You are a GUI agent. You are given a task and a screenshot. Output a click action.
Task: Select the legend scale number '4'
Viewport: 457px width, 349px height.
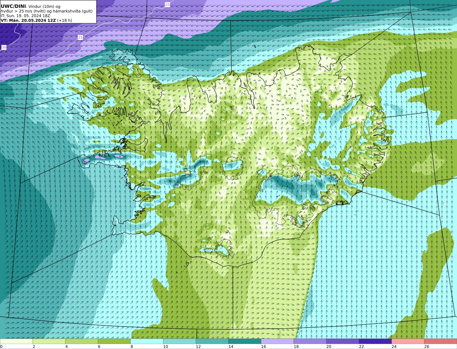click(x=66, y=347)
